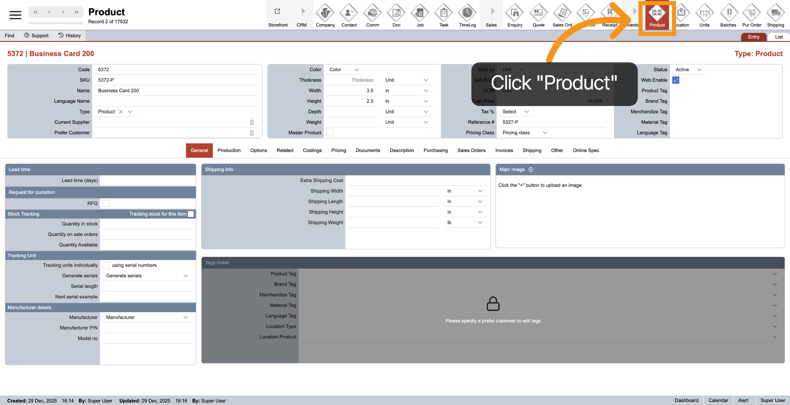Click plus icon to upload Main Image
The image size is (790, 405).
pos(531,170)
